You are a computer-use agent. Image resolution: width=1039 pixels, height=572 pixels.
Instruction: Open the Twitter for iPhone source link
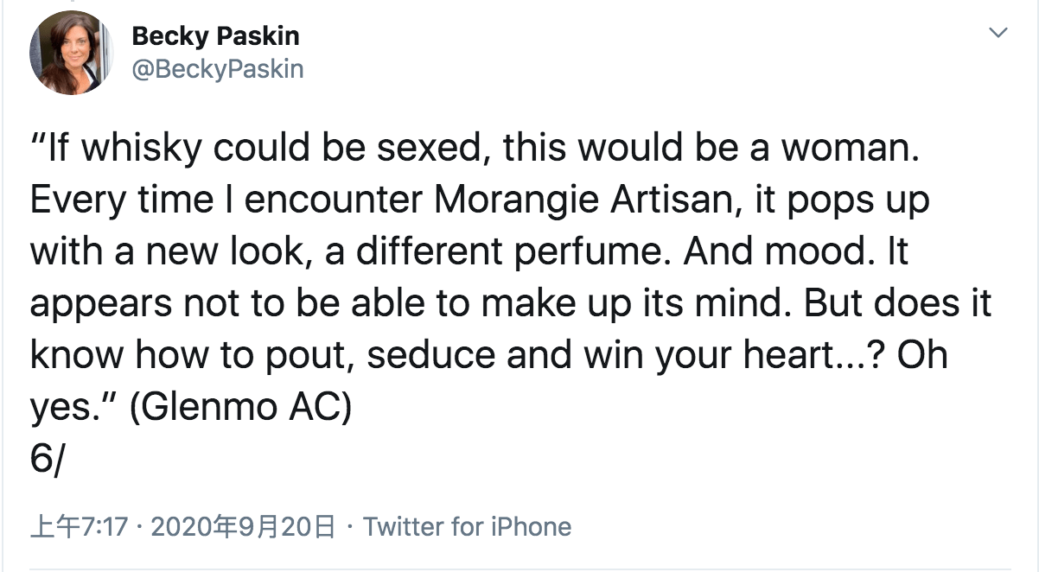[467, 526]
